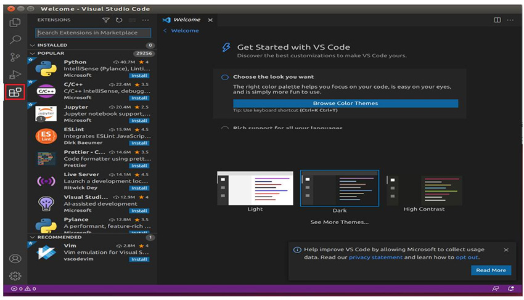Collapse the RECOMMENDED section
The height and width of the screenshot is (300, 524).
33,237
